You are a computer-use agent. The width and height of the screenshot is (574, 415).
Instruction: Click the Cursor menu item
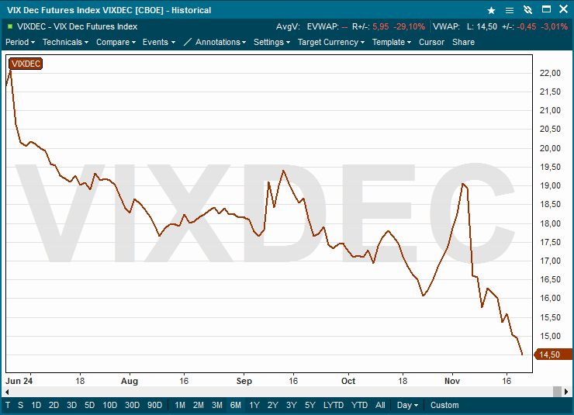[x=431, y=42]
